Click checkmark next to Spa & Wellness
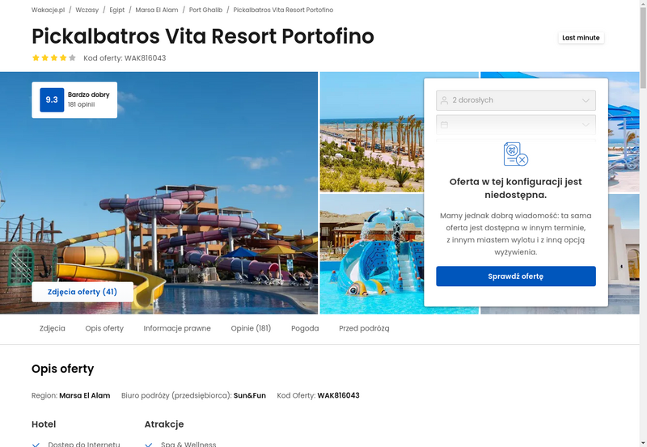The image size is (647, 447). pyautogui.click(x=149, y=445)
